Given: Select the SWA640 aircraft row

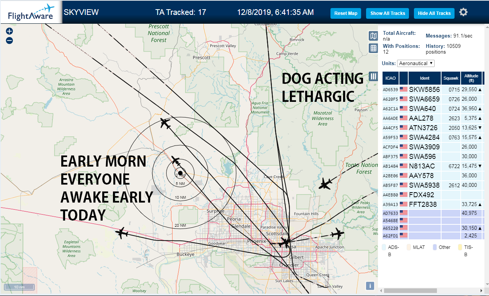Looking at the screenshot, I should (x=433, y=109).
